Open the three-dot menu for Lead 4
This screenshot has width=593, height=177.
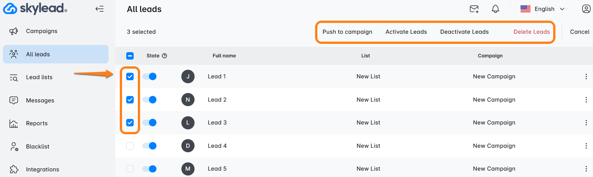pyautogui.click(x=586, y=146)
